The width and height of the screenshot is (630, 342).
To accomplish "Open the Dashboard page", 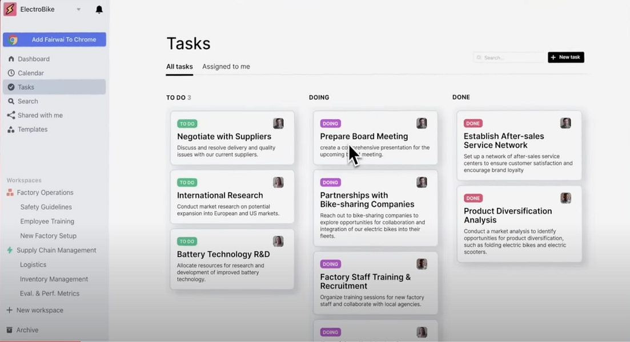I will tap(34, 59).
